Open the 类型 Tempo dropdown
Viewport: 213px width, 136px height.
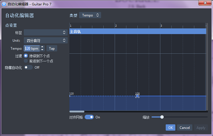(x=90, y=15)
